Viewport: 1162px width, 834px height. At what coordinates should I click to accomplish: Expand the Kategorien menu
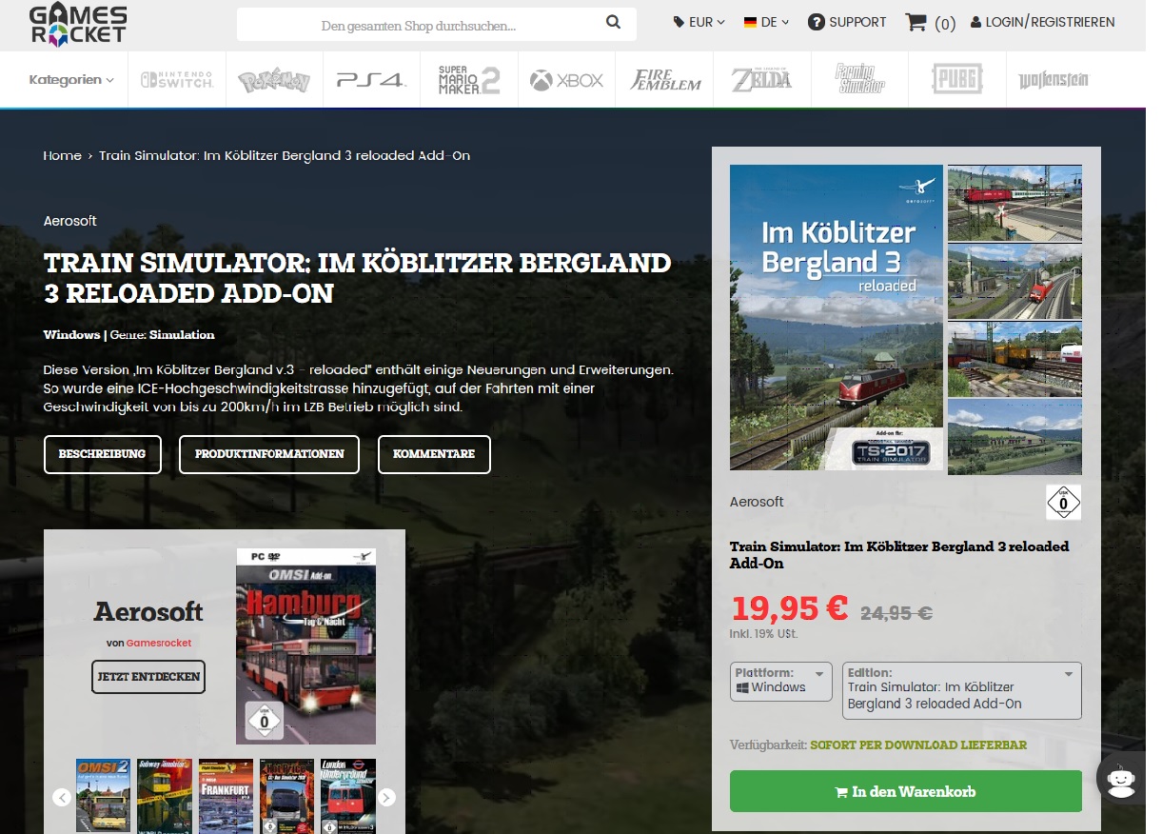(71, 80)
